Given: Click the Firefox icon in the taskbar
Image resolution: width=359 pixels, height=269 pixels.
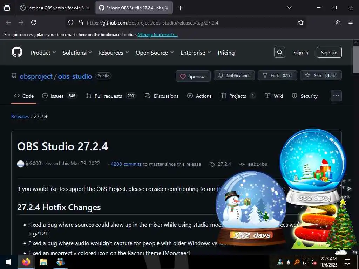Looking at the screenshot, I should pos(26,262).
